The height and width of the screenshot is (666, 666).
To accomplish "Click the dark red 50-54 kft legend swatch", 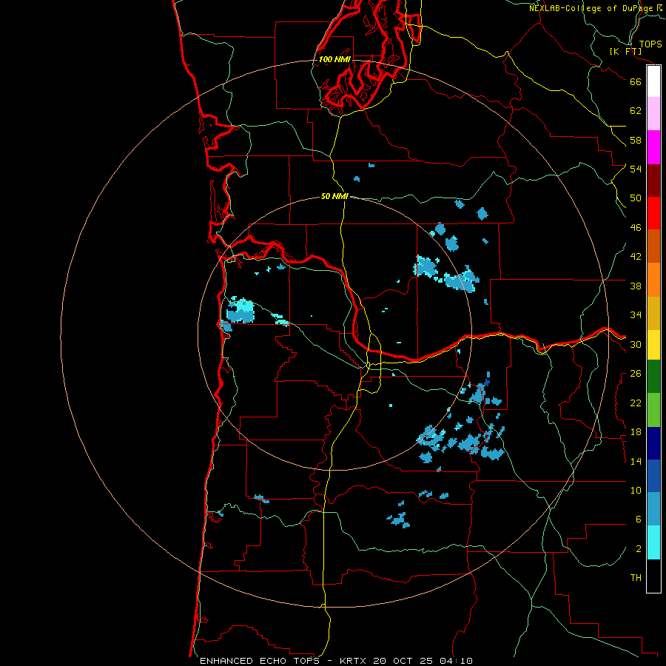I will coord(653,180).
